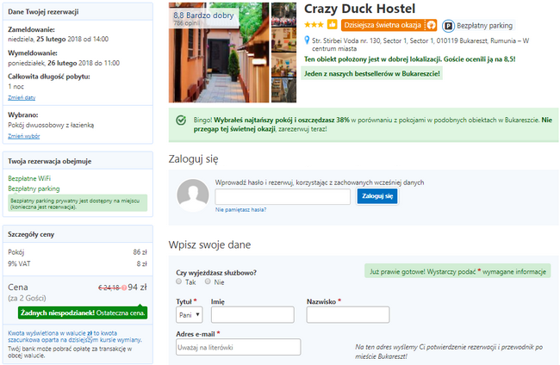
Task: Click the green checkmark icon in Bingo banner
Action: tap(181, 121)
